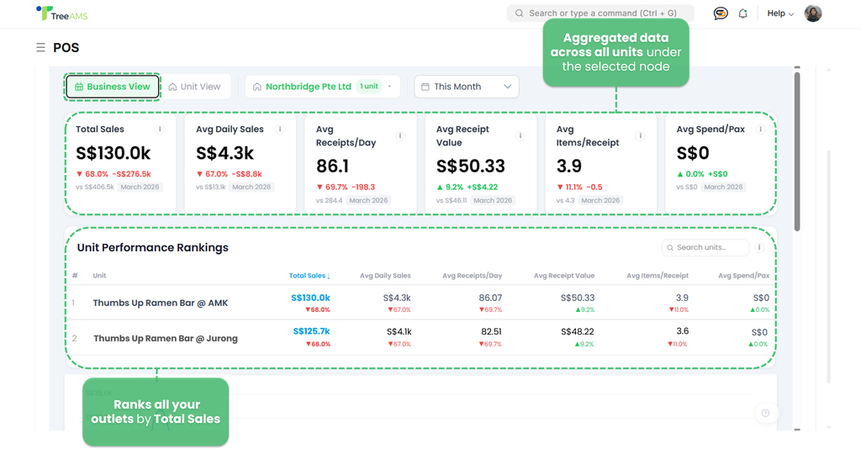Screen dimensions: 861x449
Task: Click the global search command bar
Action: pyautogui.click(x=600, y=13)
